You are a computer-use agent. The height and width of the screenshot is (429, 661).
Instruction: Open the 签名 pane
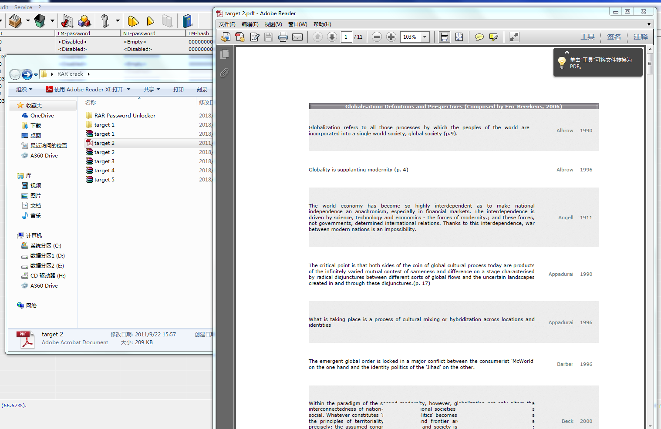click(x=614, y=37)
